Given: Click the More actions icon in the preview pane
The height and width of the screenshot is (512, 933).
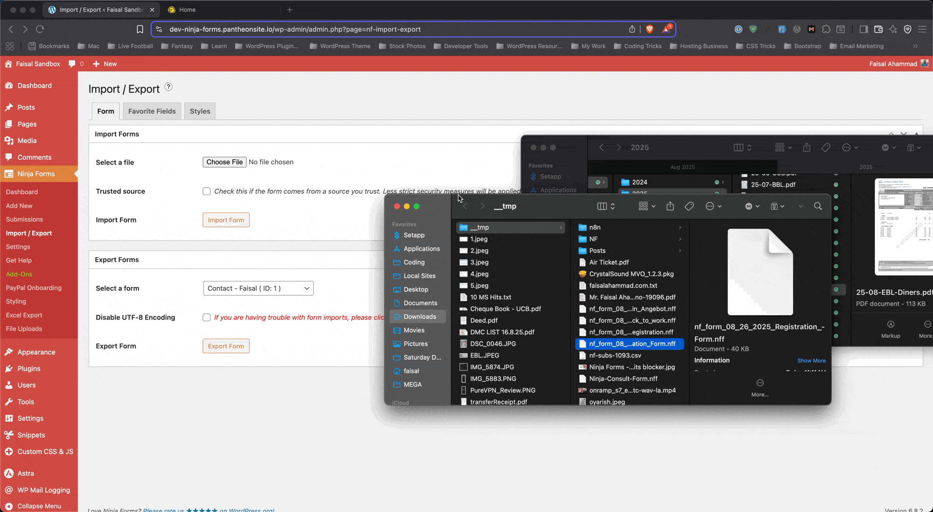Looking at the screenshot, I should pyautogui.click(x=760, y=383).
